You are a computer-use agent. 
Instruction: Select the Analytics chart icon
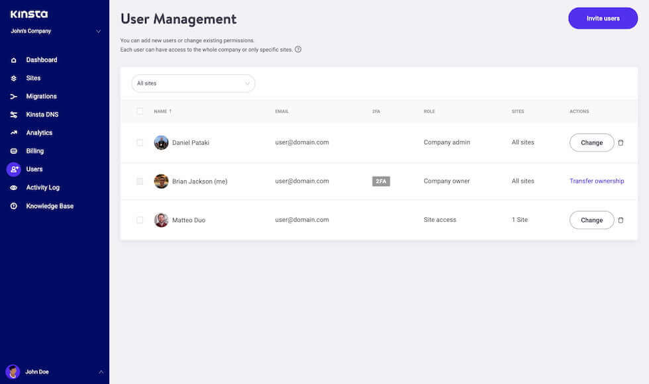(13, 132)
